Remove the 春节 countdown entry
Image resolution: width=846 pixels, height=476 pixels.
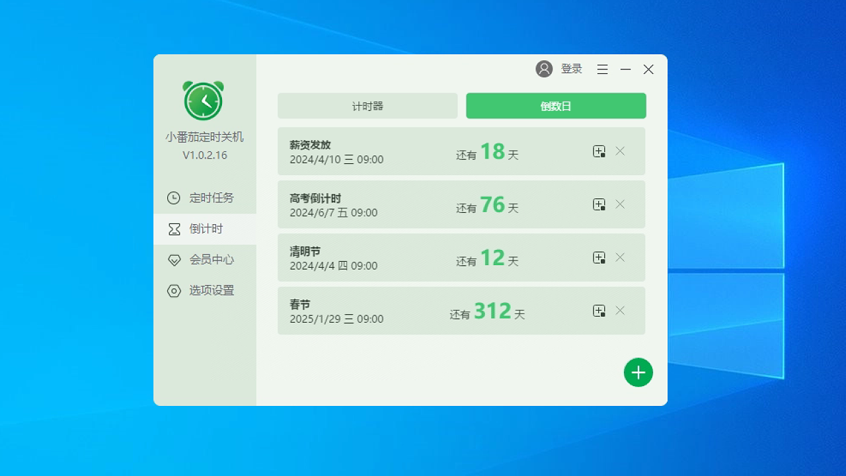[x=620, y=311]
